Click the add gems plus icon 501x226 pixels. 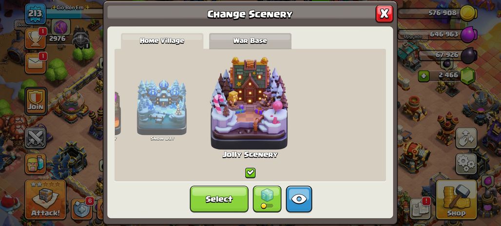pos(424,76)
